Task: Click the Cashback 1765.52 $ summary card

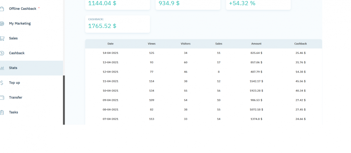Action: click(x=117, y=24)
